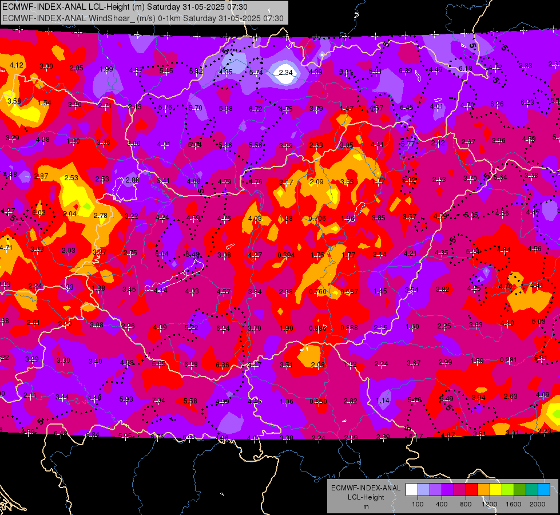Click the wind shear value 6.38
560x515 pixels.
(x=190, y=364)
